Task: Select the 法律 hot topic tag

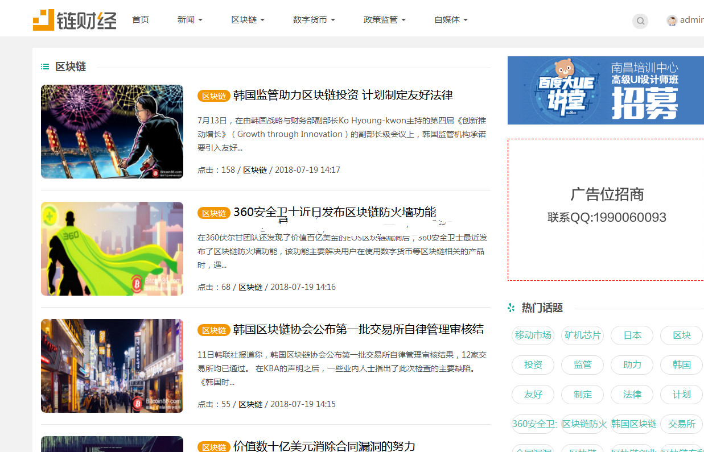Action: click(x=632, y=395)
